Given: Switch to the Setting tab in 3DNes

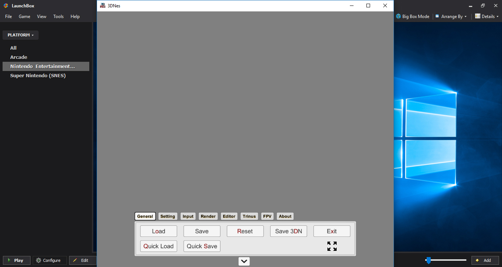Looking at the screenshot, I should click(168, 216).
